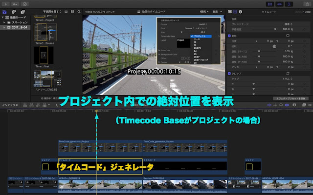Adjust the 調整（Y 方向）slider
Screen dimensions: 313x195
coord(259,62)
